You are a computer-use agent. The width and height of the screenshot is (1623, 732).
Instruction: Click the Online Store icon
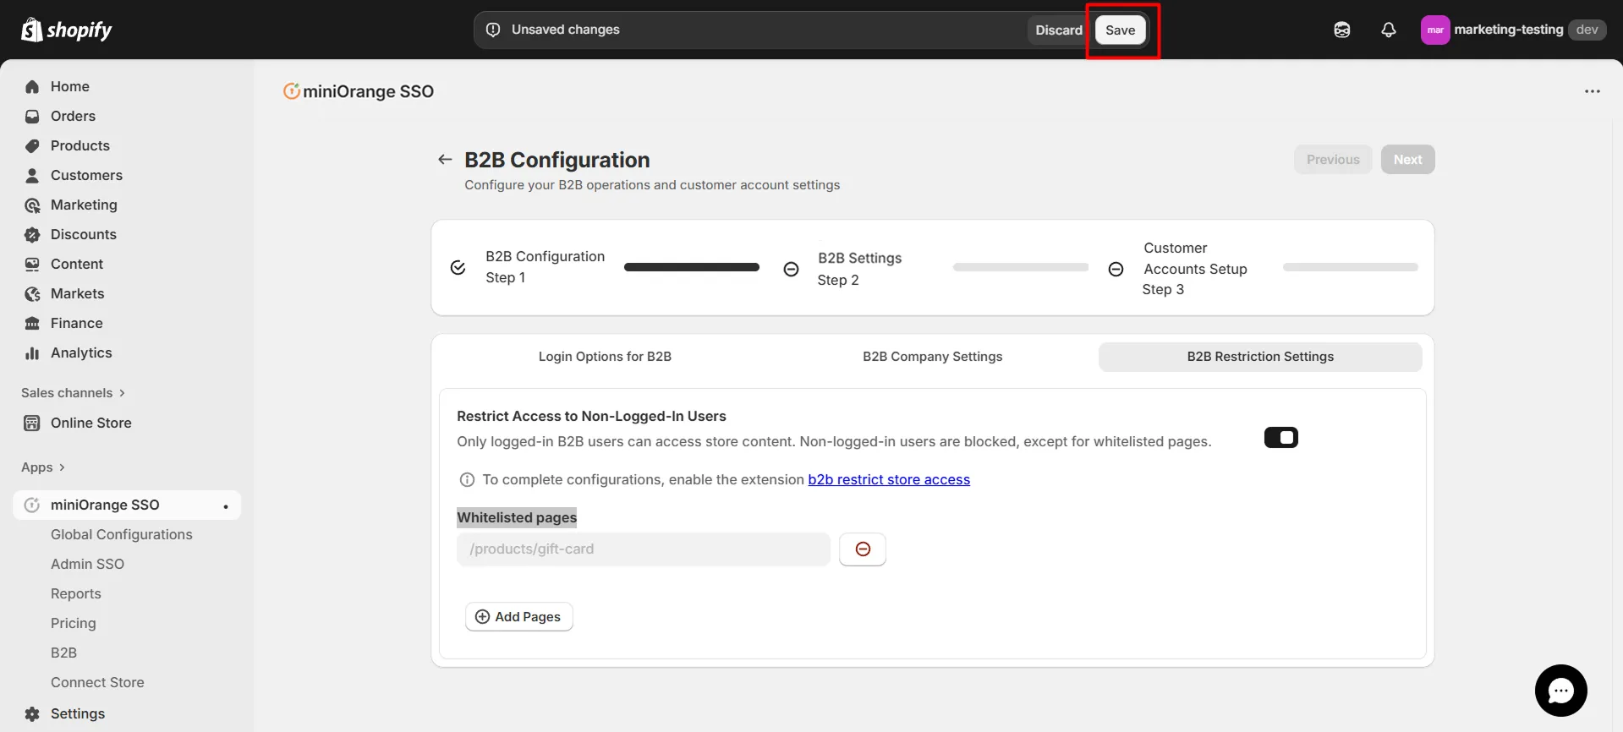(32, 423)
